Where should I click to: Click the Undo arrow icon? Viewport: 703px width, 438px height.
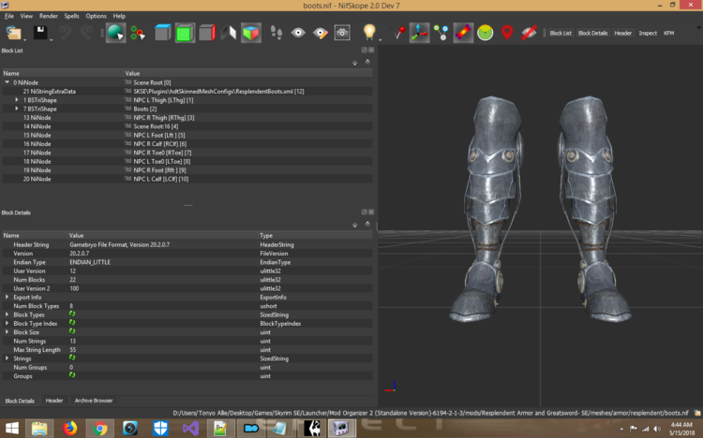pos(66,33)
